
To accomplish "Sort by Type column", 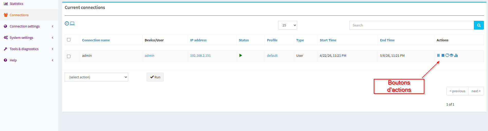I will [x=300, y=40].
